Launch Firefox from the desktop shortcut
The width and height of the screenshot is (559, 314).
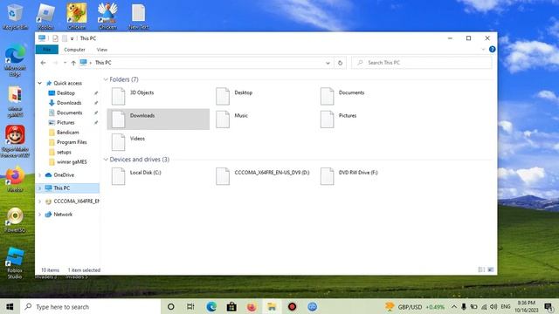pos(15,180)
